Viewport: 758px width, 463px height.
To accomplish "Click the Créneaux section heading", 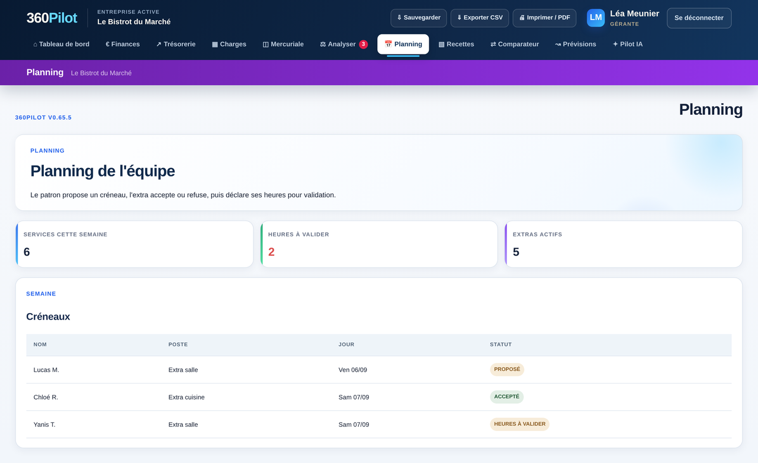I will 48,317.
